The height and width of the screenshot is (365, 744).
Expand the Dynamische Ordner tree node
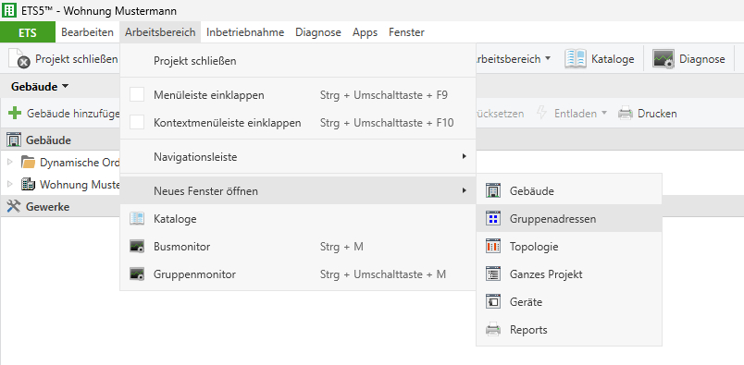pyautogui.click(x=10, y=162)
